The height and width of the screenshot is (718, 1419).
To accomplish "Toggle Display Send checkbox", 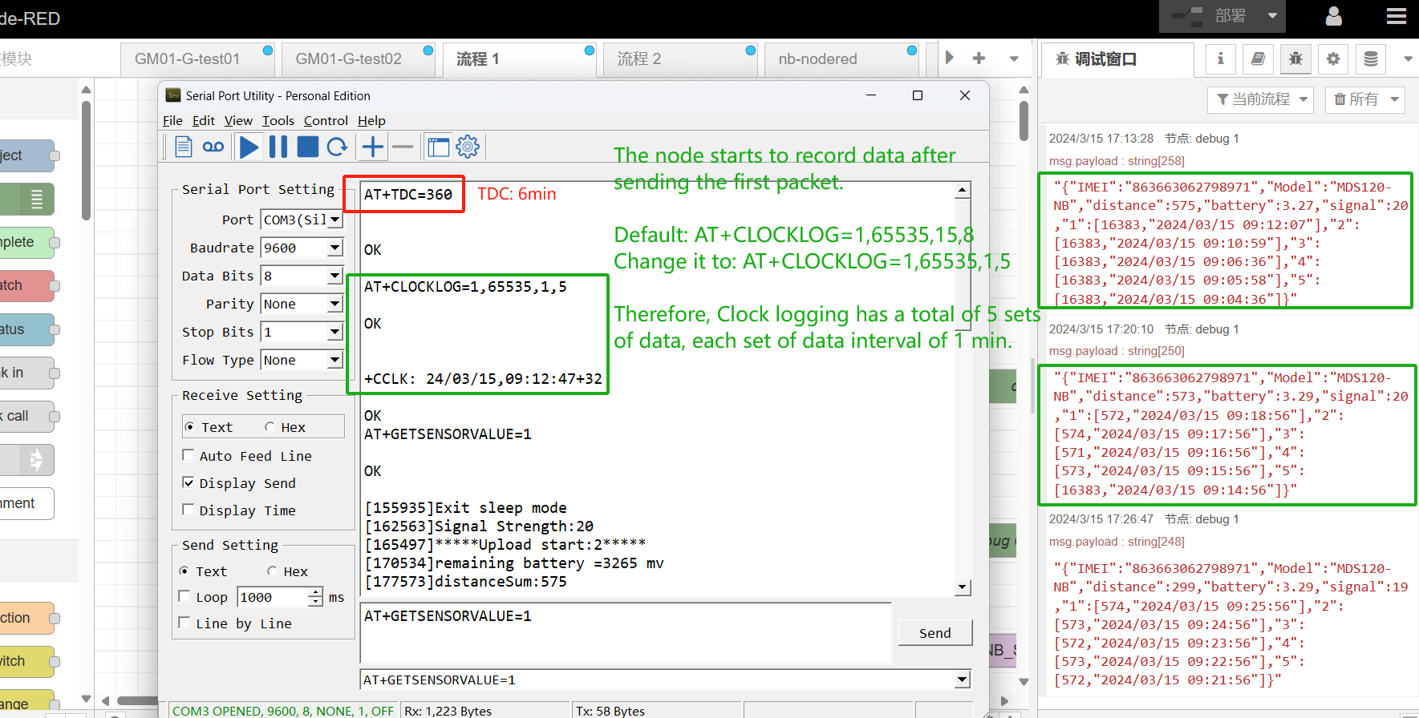I will (x=189, y=482).
